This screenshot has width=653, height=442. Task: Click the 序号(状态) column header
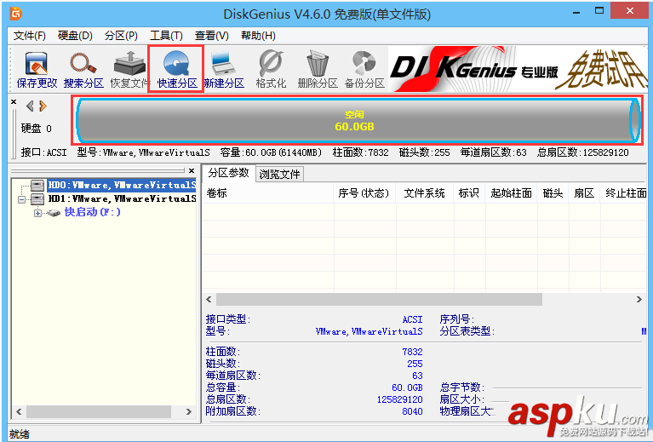[x=364, y=192]
